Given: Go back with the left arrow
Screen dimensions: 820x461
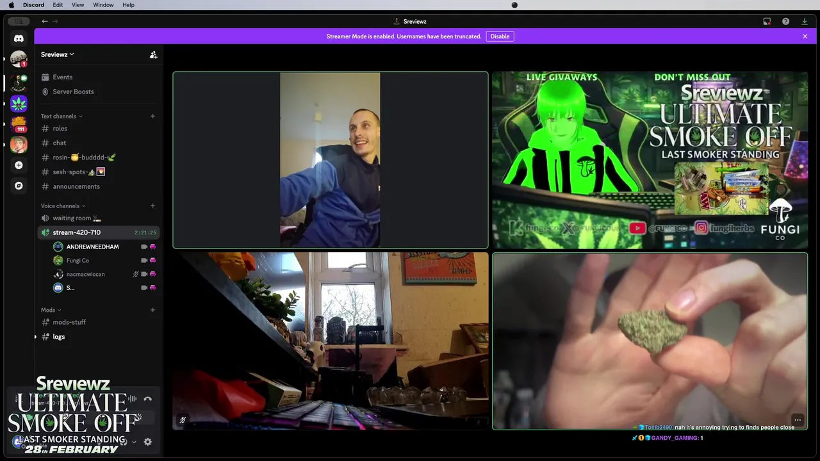Looking at the screenshot, I should click(44, 21).
